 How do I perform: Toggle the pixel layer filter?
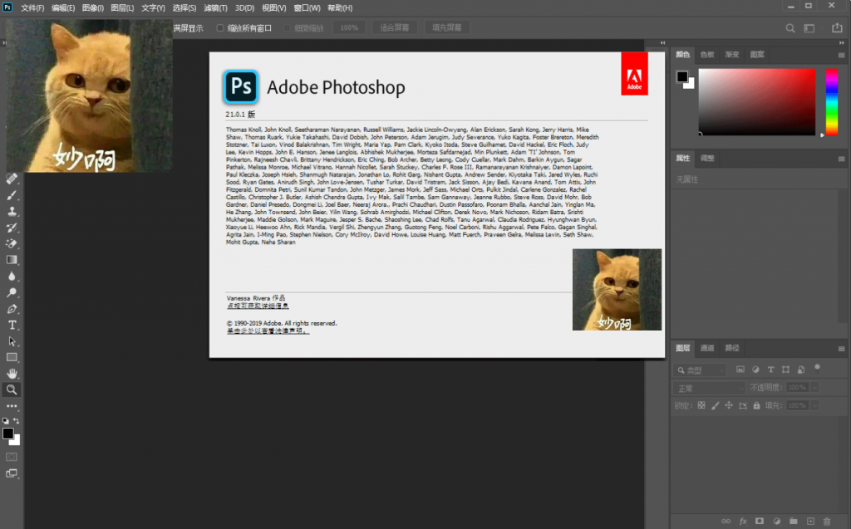[740, 370]
